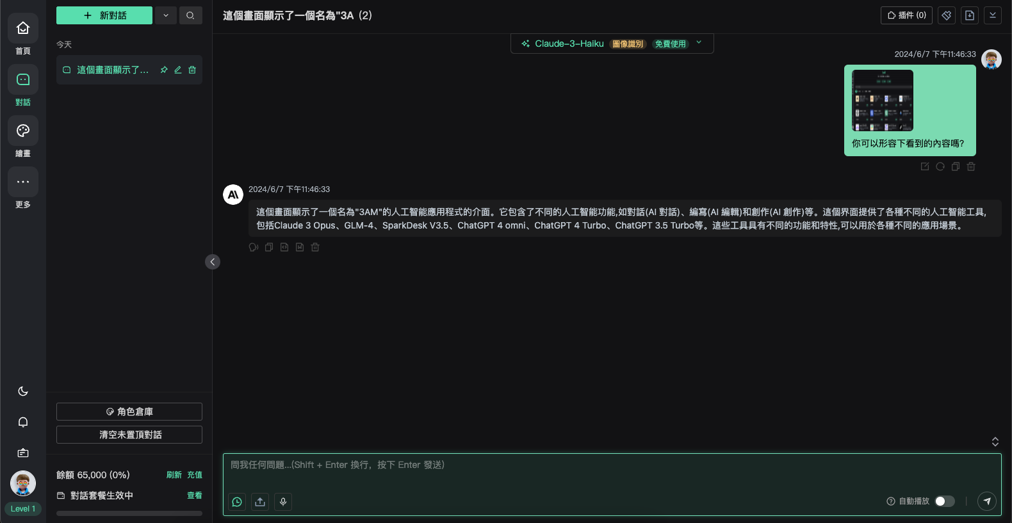Click the save-file icon under AI reply
Screen dimensions: 1012x523
pyautogui.click(x=300, y=247)
